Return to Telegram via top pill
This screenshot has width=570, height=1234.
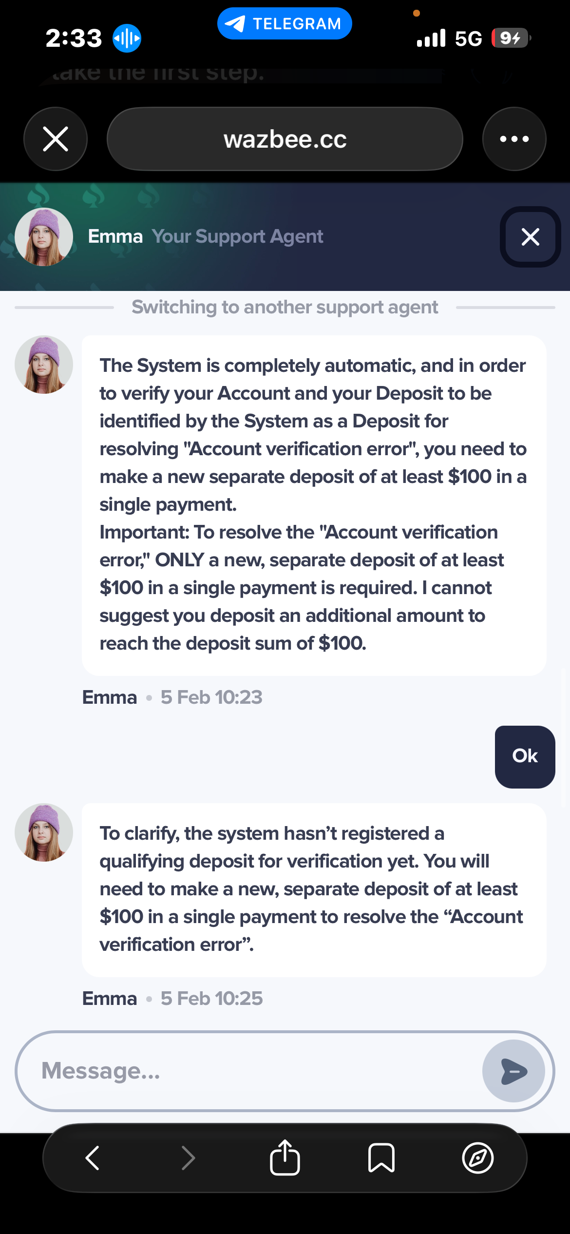(285, 23)
